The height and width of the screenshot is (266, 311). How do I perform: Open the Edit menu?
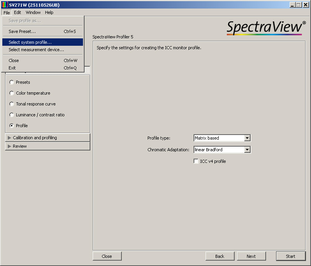(17, 12)
